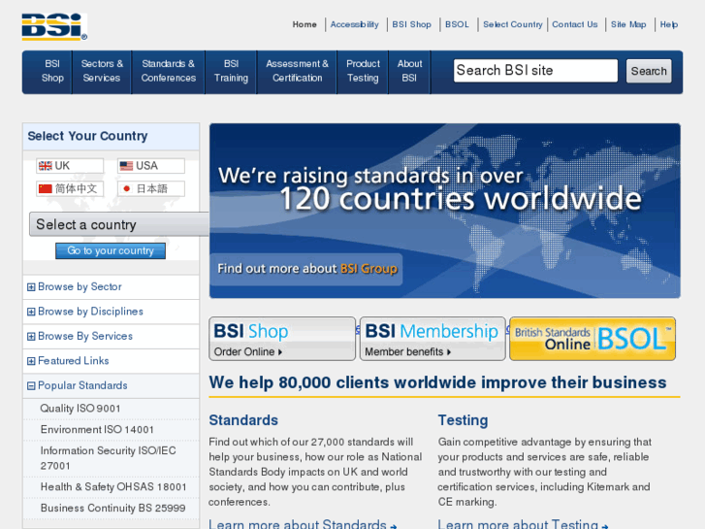This screenshot has height=529, width=705.
Task: Open Select Country top link
Action: point(513,25)
